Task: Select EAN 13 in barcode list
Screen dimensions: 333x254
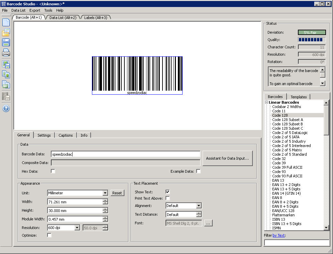Action: click(x=278, y=180)
